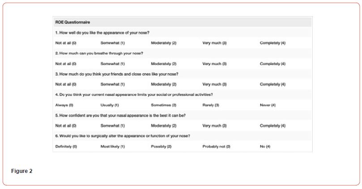
Task: Select 'Always (0)' answer option
Action: [x=64, y=105]
